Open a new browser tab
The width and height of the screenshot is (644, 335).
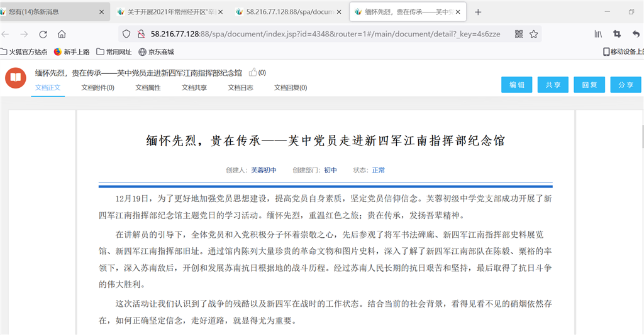(x=478, y=12)
